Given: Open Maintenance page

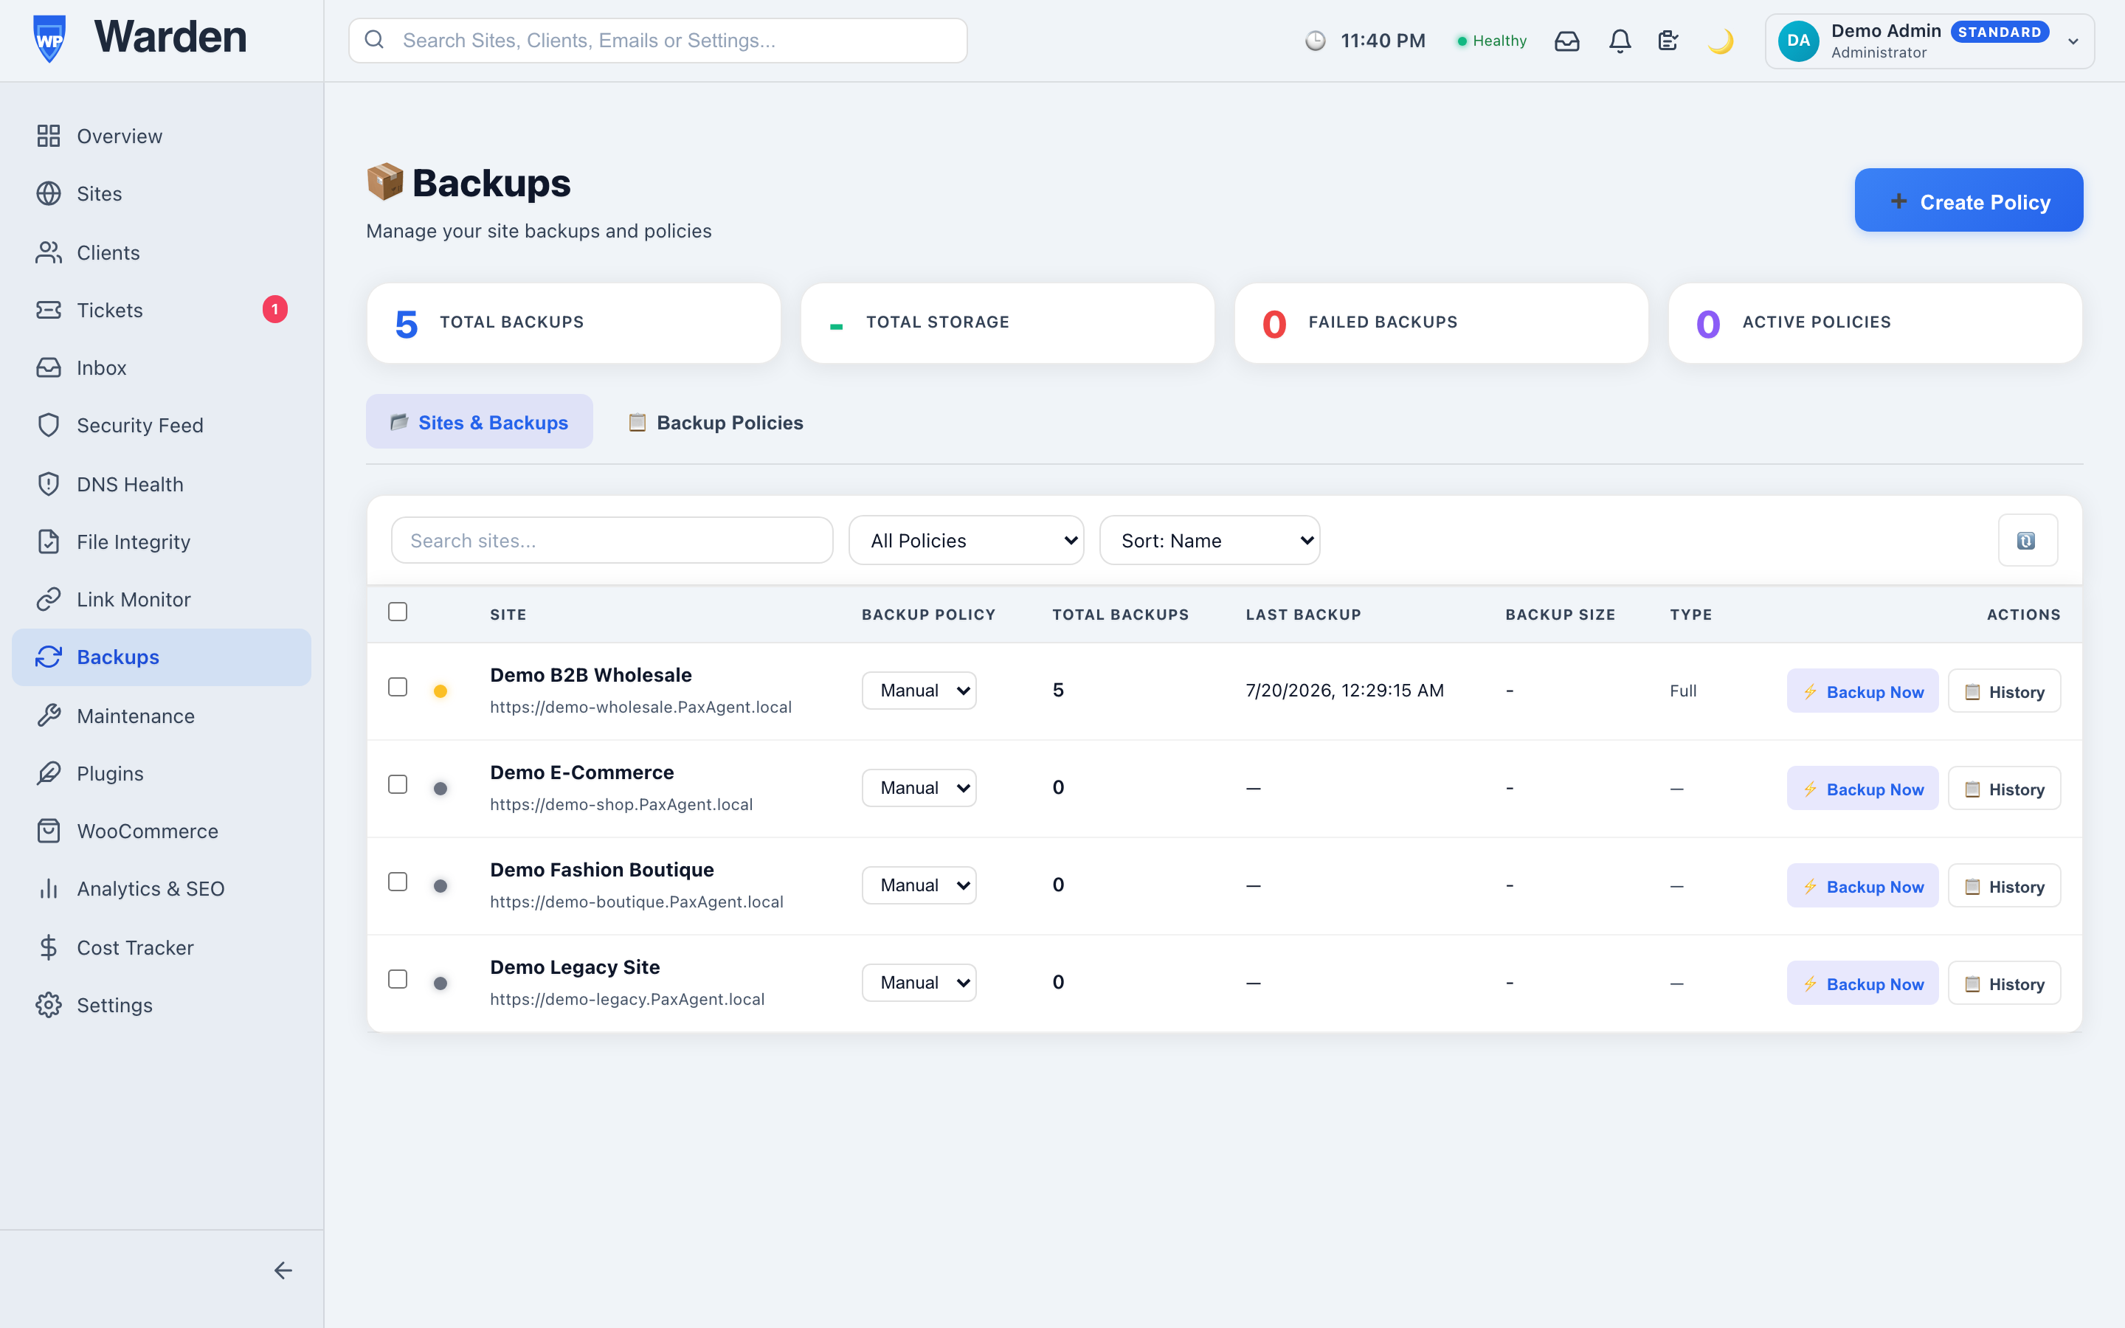Looking at the screenshot, I should [x=162, y=716].
